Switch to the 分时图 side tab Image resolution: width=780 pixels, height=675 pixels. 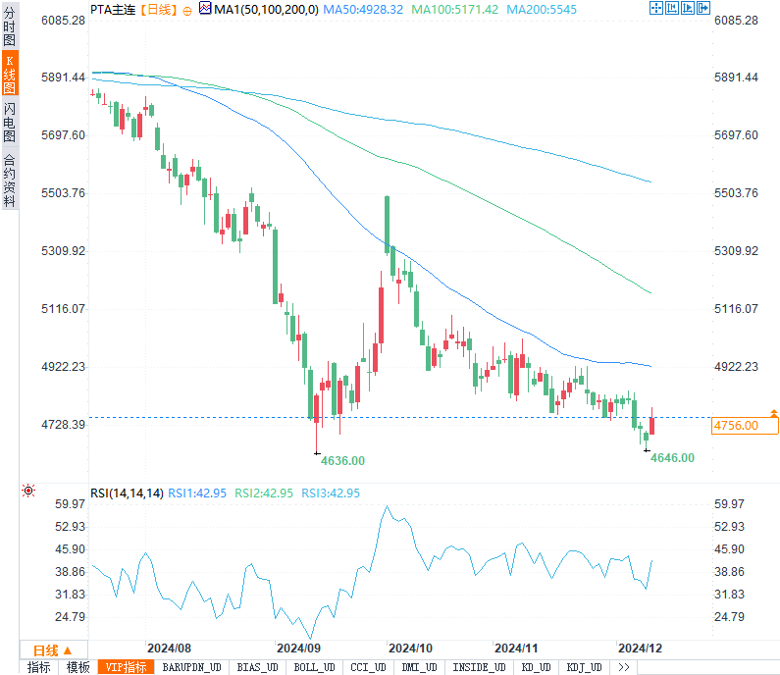tap(9, 26)
